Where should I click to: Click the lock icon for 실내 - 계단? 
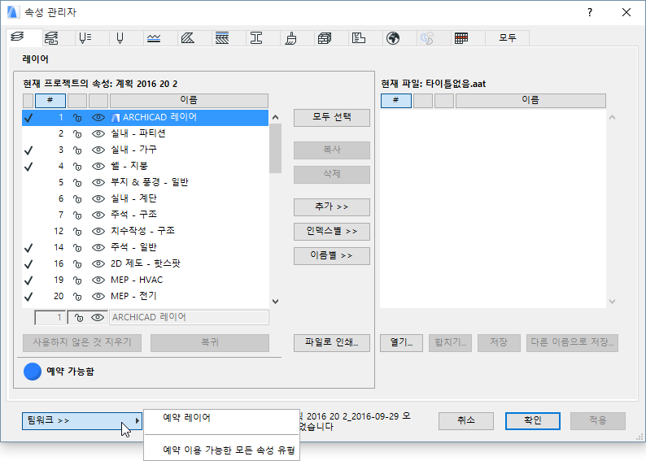coord(77,199)
